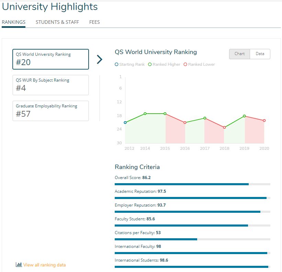Image resolution: width=282 pixels, height=272 pixels.
Task: Click the y-axis value 18
Action: (119, 116)
